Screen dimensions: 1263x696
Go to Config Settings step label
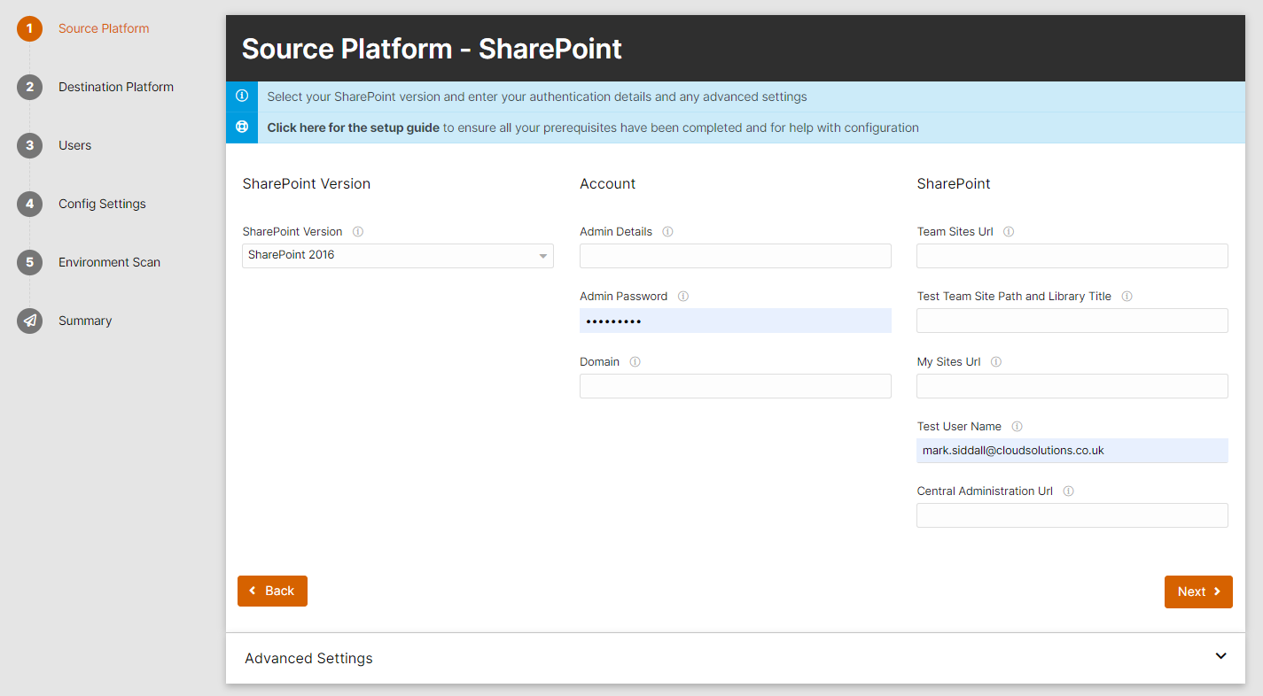click(102, 204)
